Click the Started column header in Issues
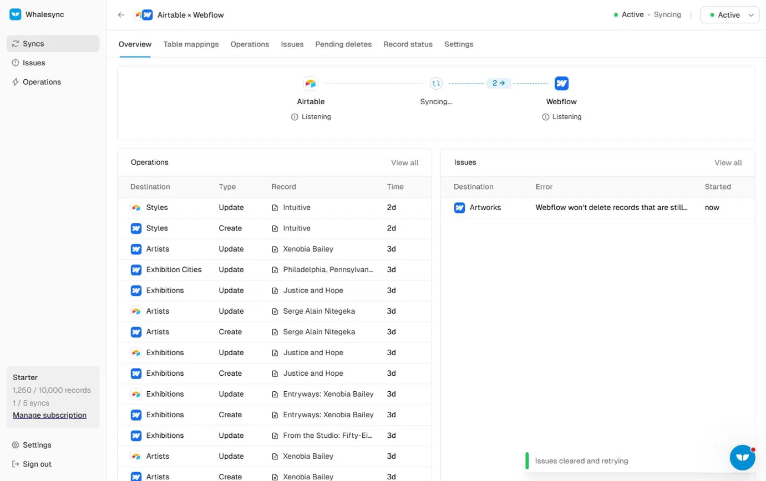766x481 pixels. 718,187
